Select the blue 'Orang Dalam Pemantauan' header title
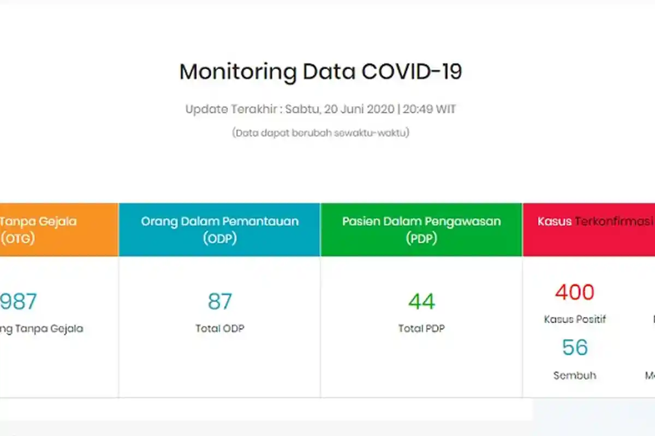The height and width of the screenshot is (436, 655). tap(219, 221)
